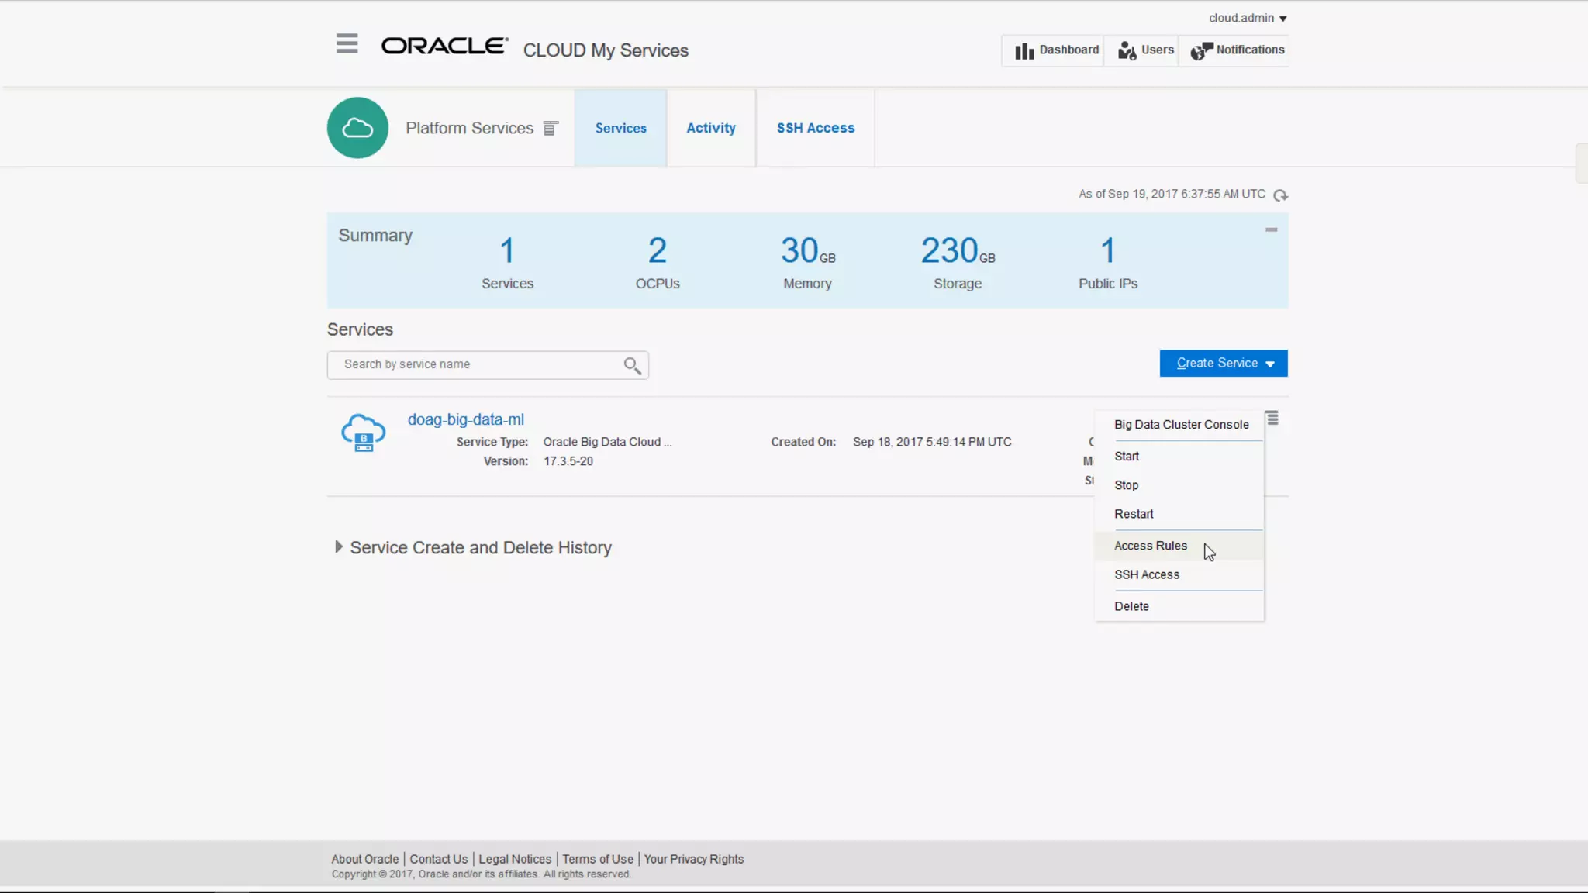This screenshot has width=1588, height=893.
Task: Open the doag-big-data-ml service link
Action: 465,419
